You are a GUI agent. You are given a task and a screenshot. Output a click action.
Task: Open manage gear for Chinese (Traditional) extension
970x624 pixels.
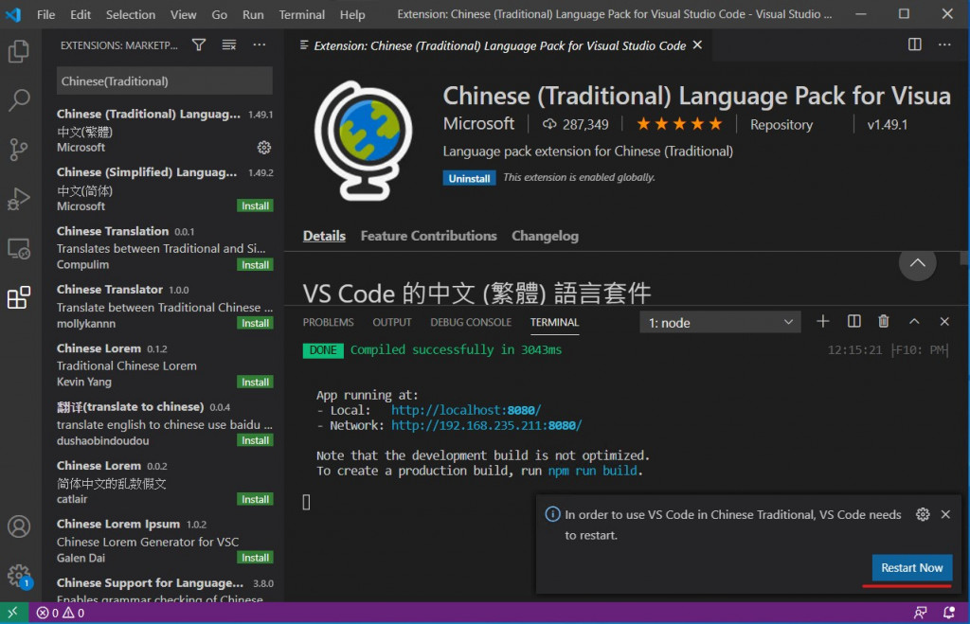(264, 147)
